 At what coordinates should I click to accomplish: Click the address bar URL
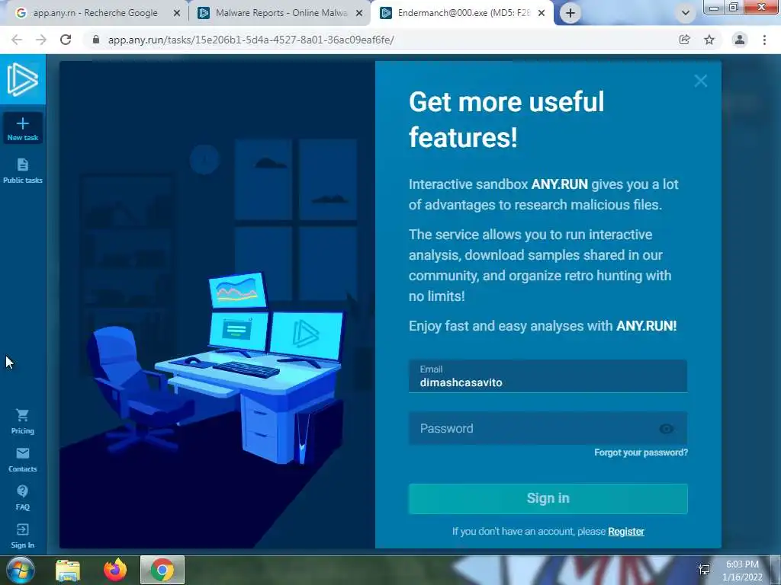coord(251,40)
